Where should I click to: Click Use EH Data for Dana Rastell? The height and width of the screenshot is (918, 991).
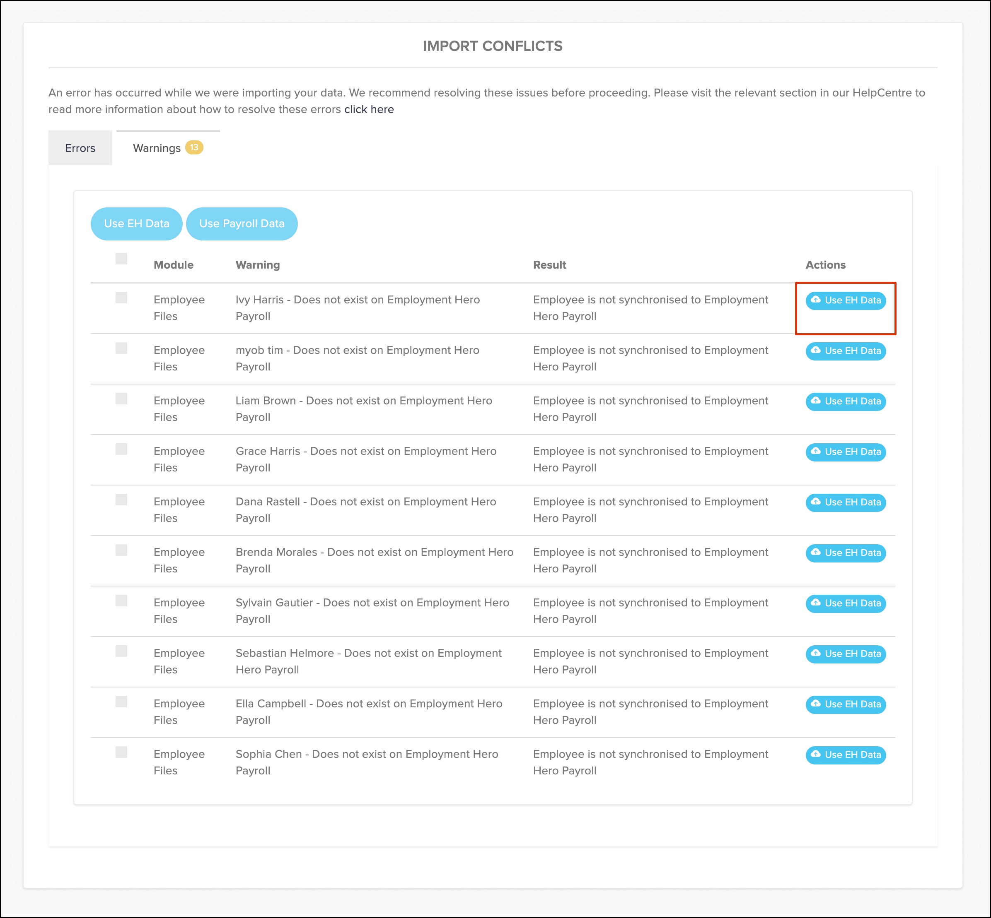click(845, 502)
